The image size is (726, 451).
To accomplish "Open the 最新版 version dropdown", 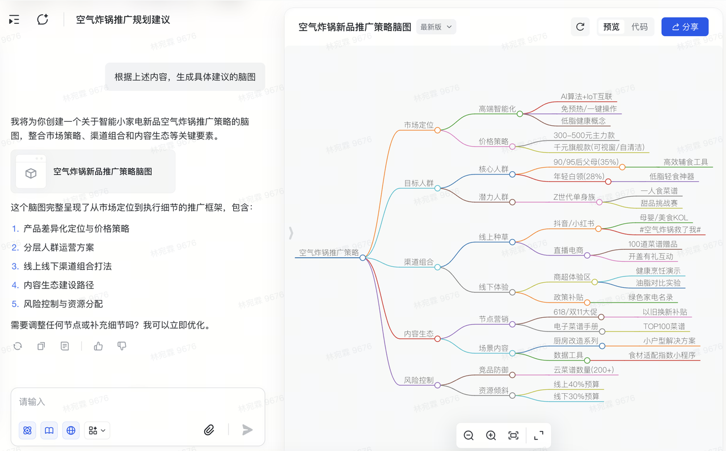I will click(x=436, y=27).
